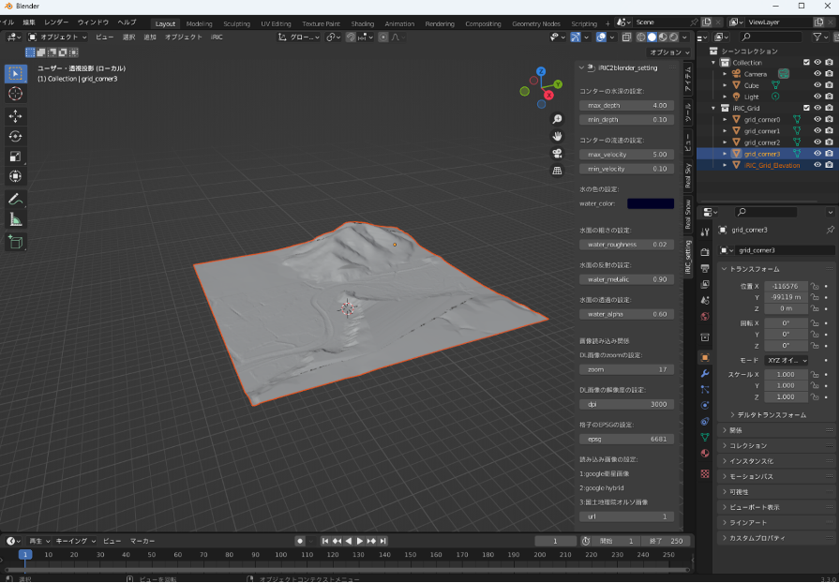Viewport: 840px width, 583px height.
Task: Click the water_color swatch
Action: tap(650, 203)
